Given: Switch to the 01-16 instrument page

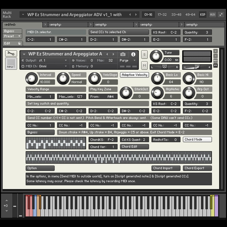Looking at the screenshot, I should pyautogui.click(x=148, y=14).
